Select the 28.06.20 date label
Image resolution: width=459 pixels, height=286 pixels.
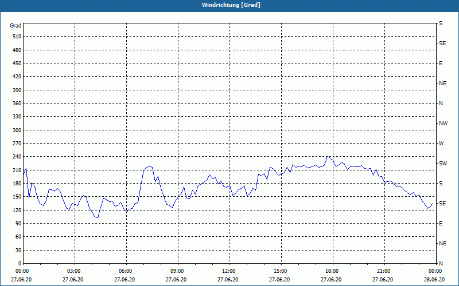[434, 280]
